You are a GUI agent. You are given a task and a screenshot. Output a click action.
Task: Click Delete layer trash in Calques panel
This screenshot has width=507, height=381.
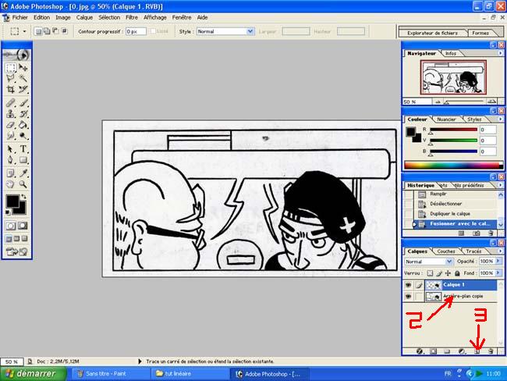[491, 351]
